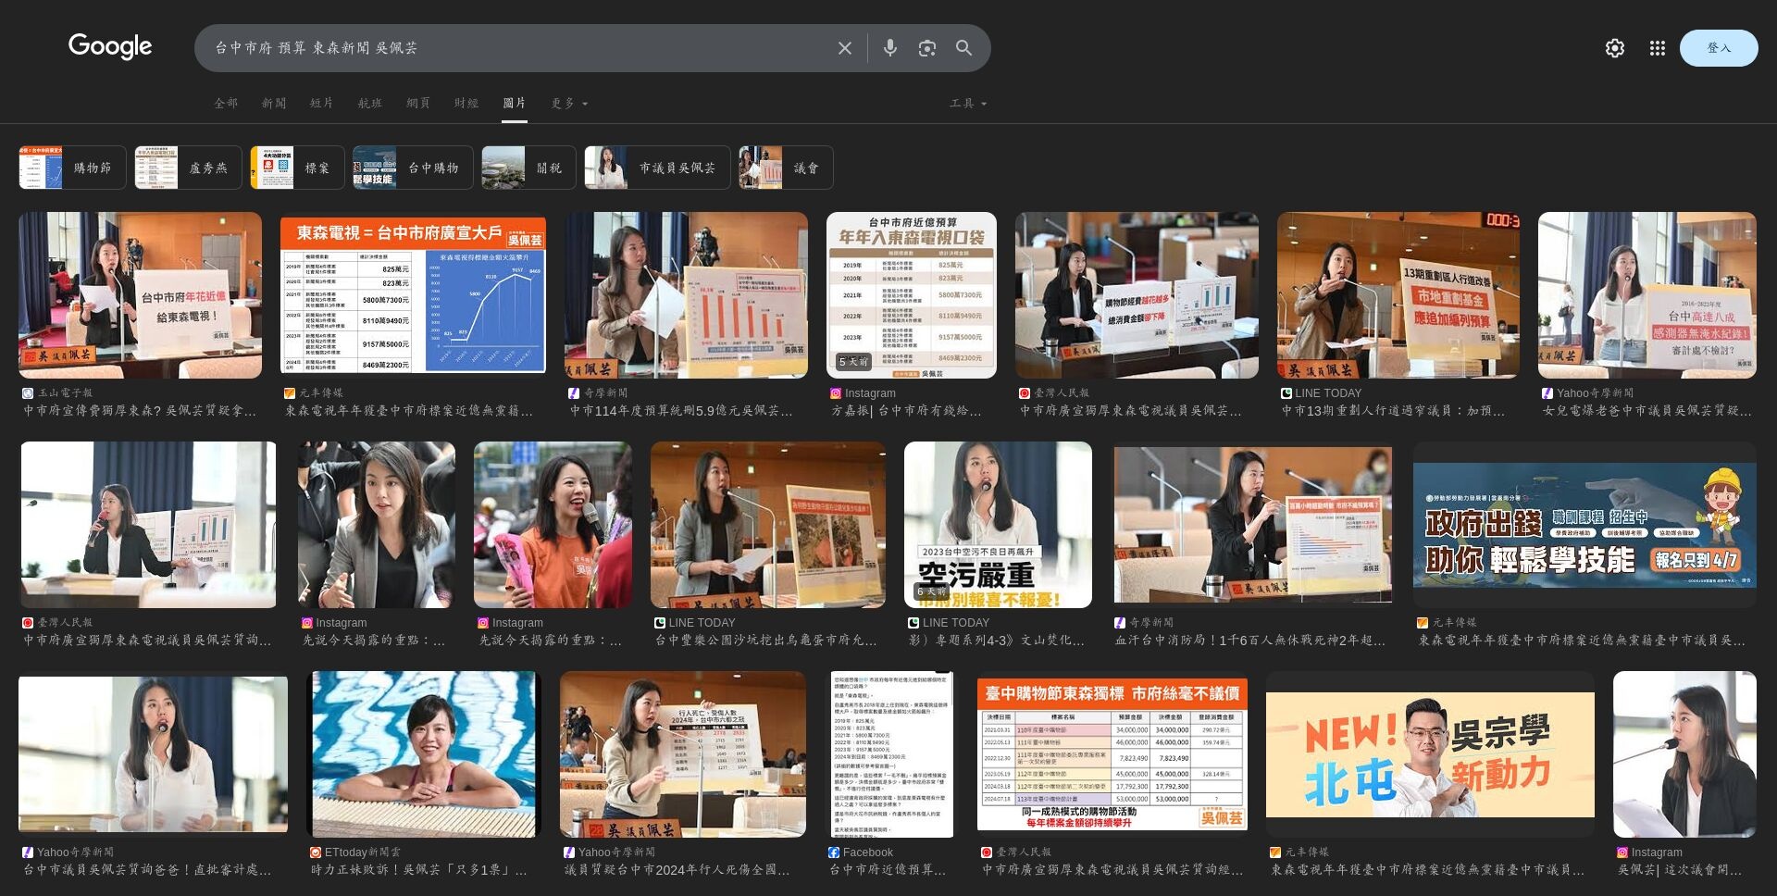This screenshot has height=896, width=1777.
Task: Open 年年入東森電視口袋 table image
Action: point(912,295)
